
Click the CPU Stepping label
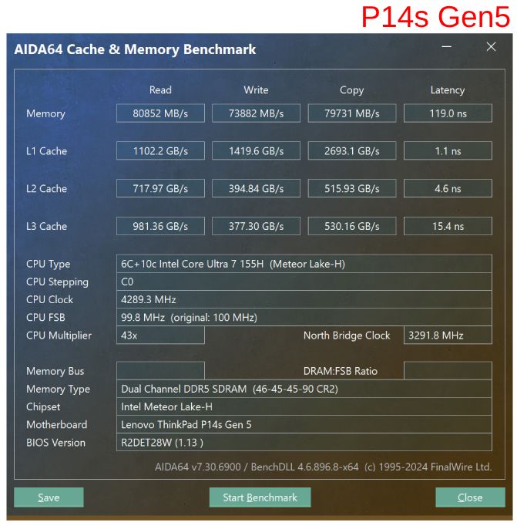click(x=57, y=282)
